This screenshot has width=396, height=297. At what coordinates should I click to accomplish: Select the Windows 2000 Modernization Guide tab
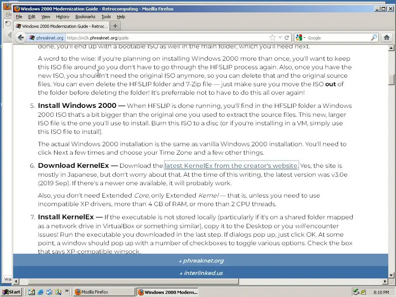pos(61,26)
